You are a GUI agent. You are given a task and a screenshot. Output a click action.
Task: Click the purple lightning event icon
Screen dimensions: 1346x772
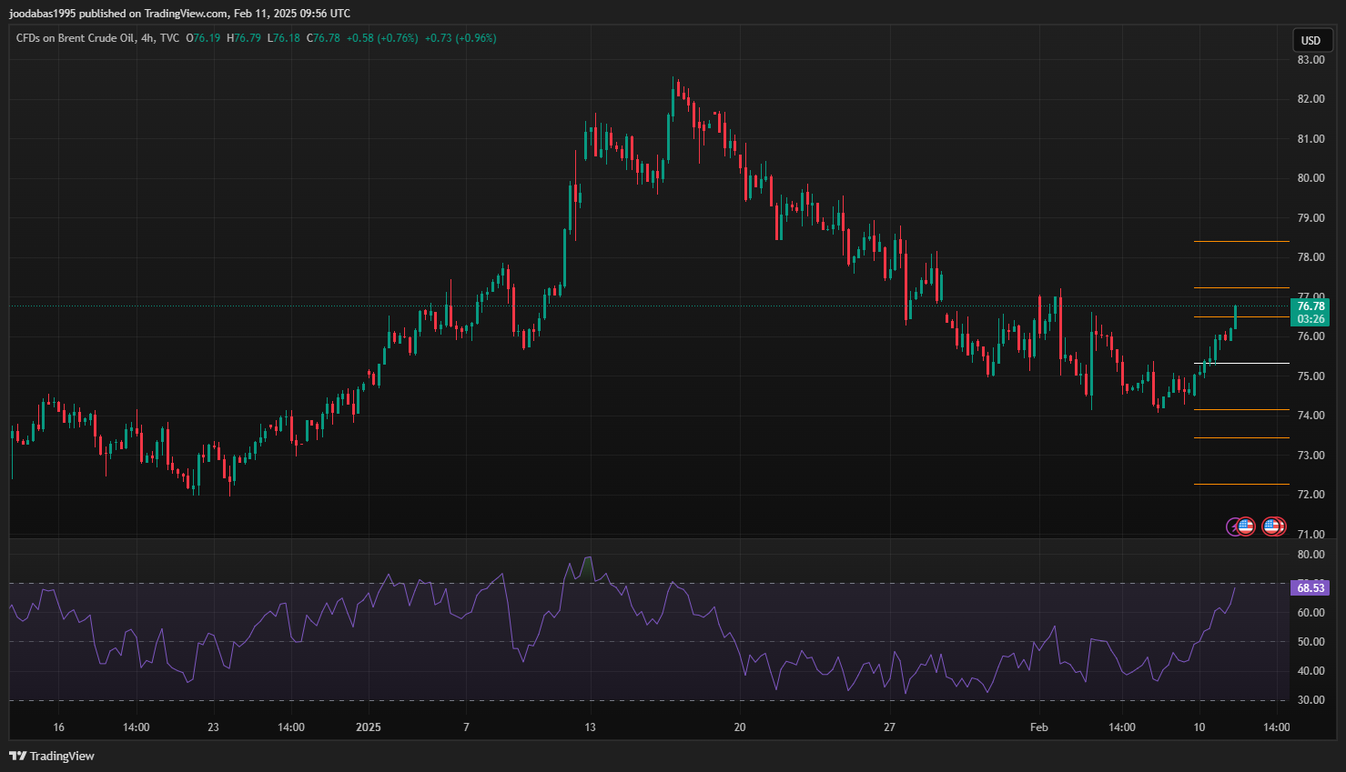pos(1233,526)
